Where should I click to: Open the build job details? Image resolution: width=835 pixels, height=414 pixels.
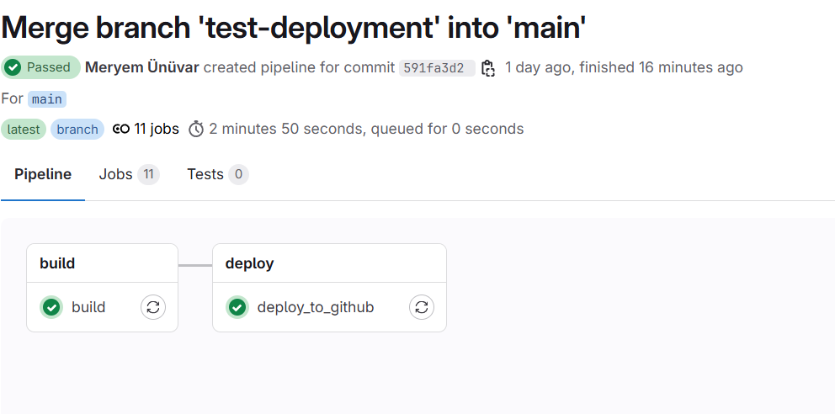click(88, 308)
